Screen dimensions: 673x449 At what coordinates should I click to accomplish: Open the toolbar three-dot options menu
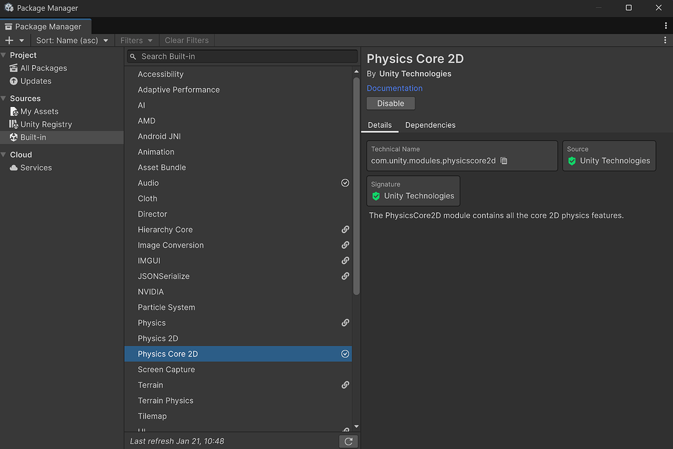click(x=665, y=40)
